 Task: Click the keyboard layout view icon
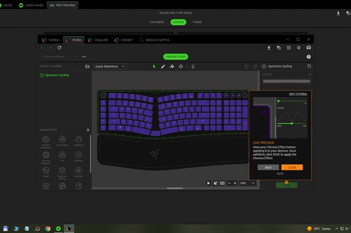pos(222,183)
